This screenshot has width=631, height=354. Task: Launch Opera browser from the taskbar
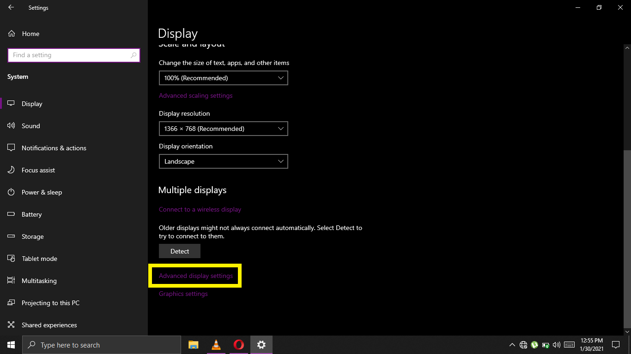[x=238, y=344]
